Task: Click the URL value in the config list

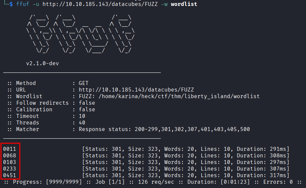Action: [x=136, y=90]
